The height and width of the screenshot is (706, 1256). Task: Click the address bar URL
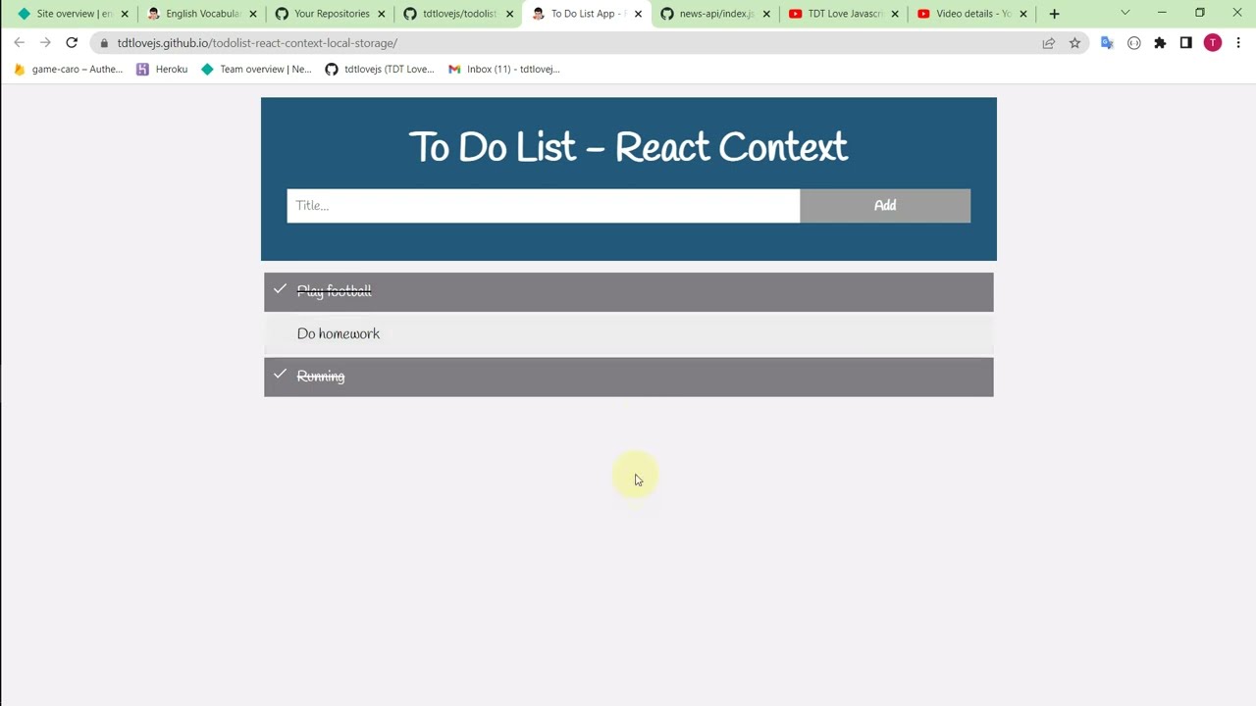[x=257, y=43]
